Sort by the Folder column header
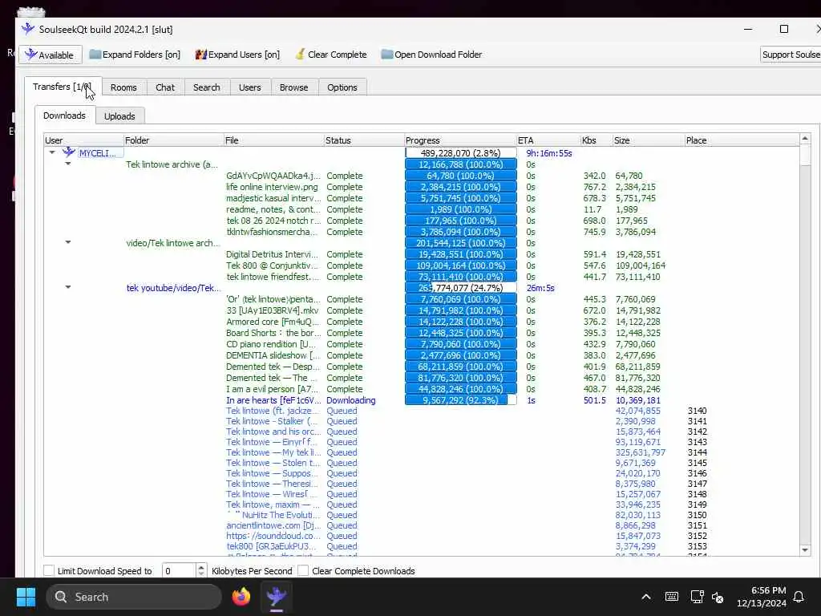 coord(173,140)
